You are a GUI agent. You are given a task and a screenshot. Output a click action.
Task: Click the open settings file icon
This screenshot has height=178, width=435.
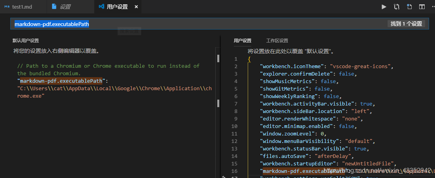[x=409, y=7]
